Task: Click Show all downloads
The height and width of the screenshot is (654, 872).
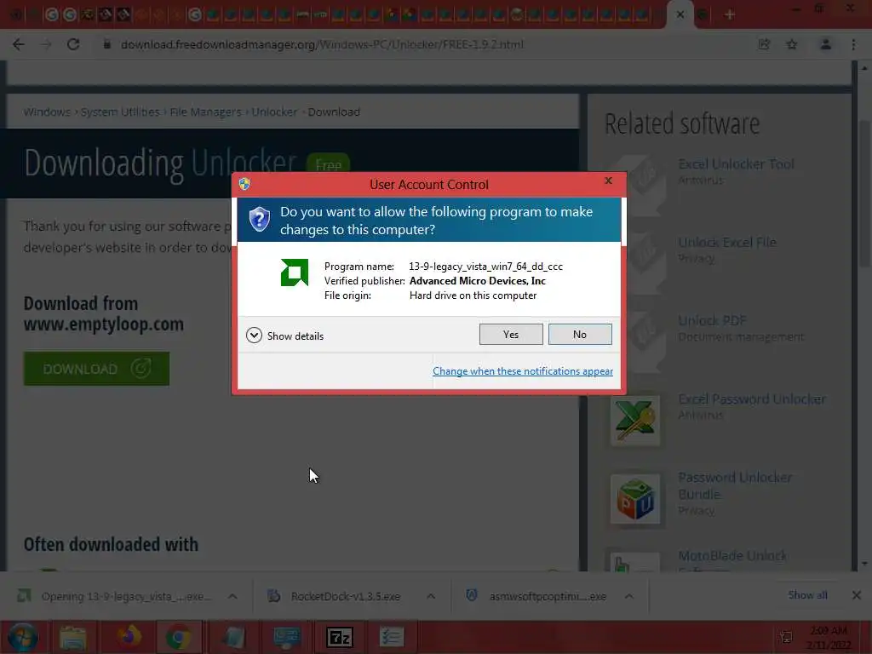Action: [807, 595]
